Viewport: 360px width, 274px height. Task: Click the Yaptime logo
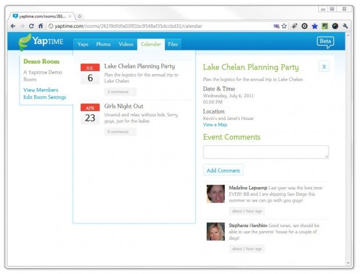pos(41,42)
